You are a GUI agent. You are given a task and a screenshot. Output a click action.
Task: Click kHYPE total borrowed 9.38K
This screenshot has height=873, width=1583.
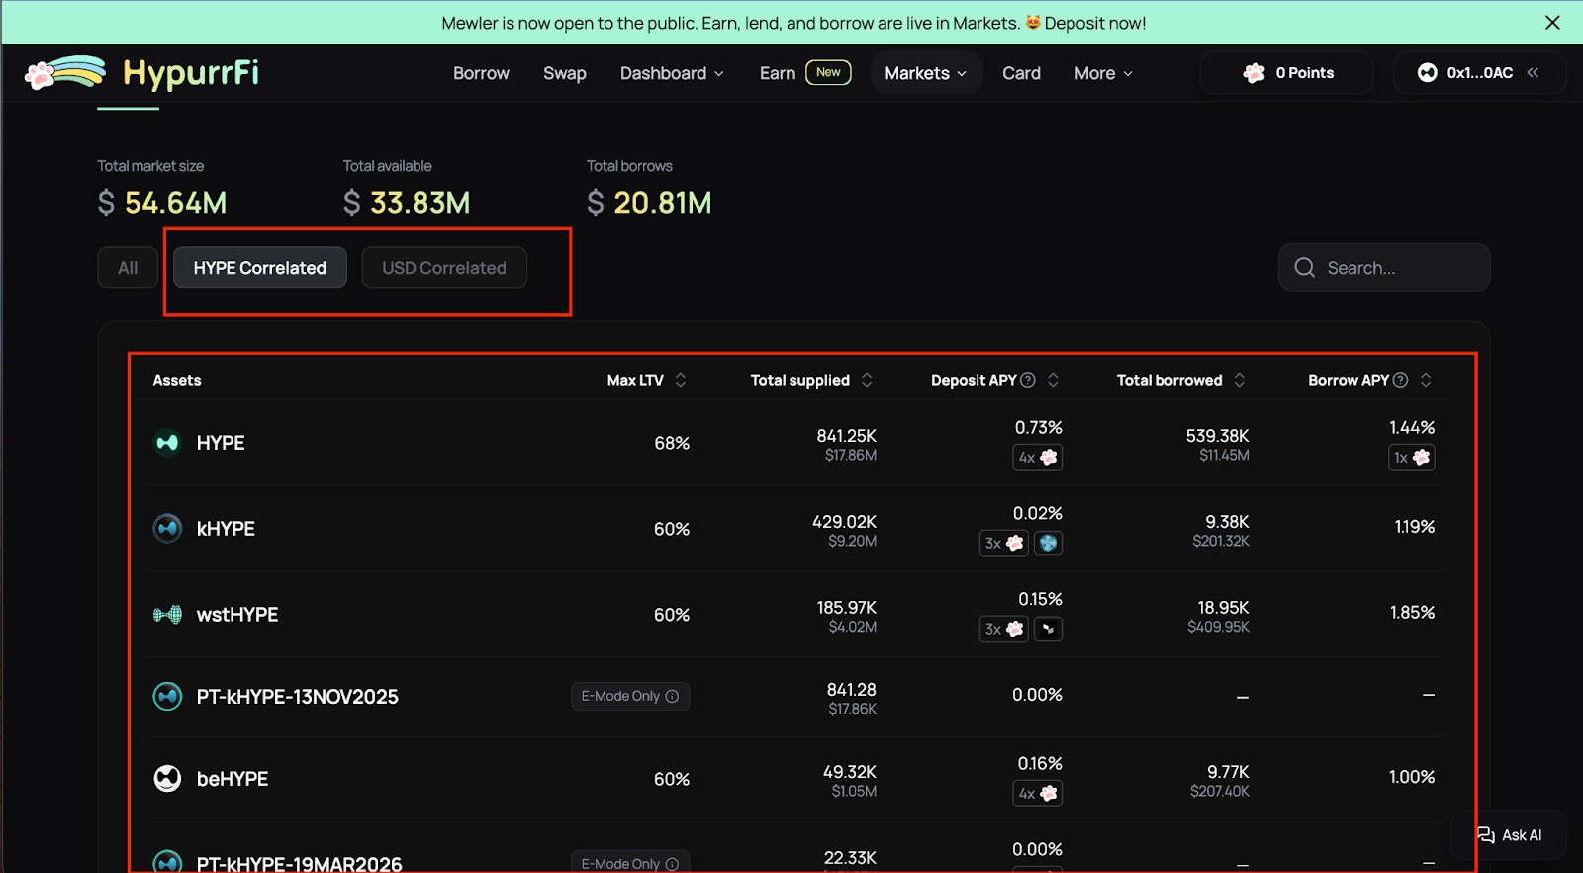(1227, 522)
